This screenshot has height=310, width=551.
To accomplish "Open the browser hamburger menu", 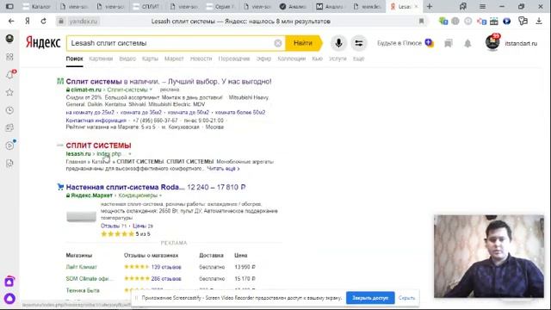I will tap(482, 6).
